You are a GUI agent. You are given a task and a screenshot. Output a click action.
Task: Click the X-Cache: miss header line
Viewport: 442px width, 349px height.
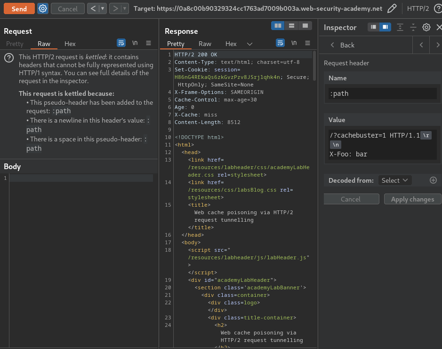pos(196,115)
